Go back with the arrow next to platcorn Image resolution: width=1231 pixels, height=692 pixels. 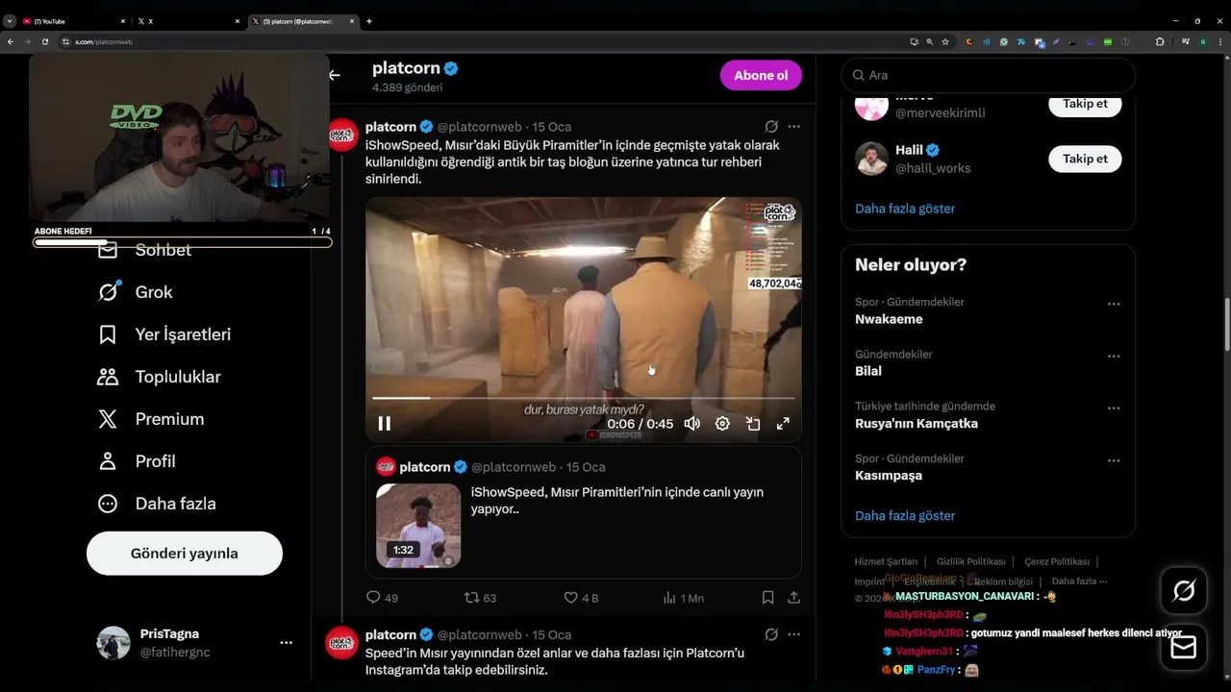[334, 75]
